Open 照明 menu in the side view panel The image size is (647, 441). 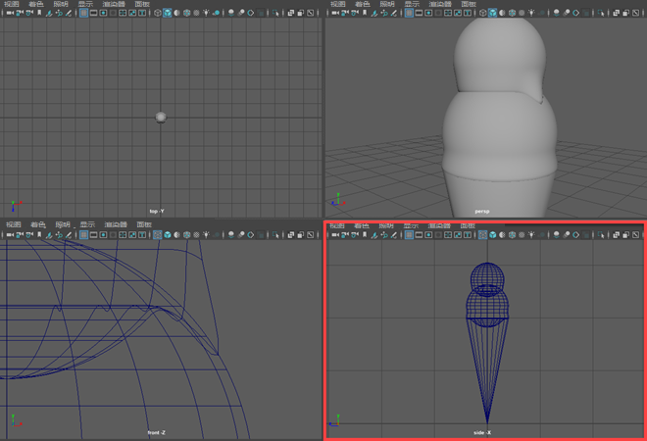pyautogui.click(x=386, y=225)
